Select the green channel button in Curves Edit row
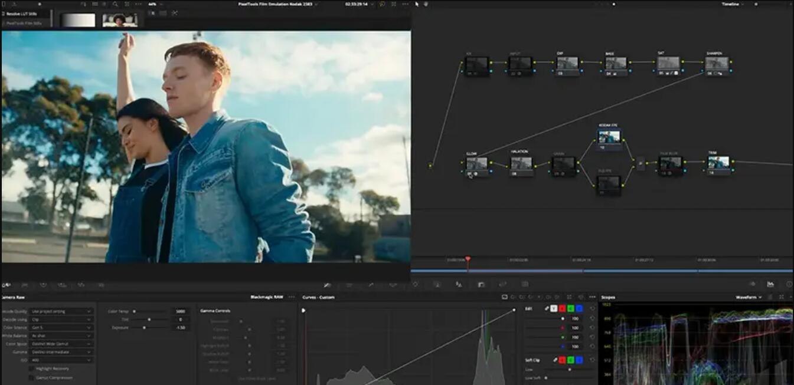Screen dimensions: 794x385 [x=570, y=308]
